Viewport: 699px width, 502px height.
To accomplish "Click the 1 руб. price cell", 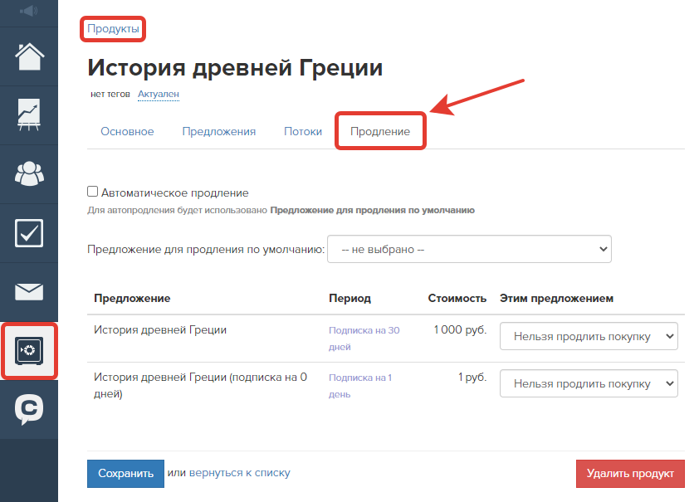I will pos(472,377).
